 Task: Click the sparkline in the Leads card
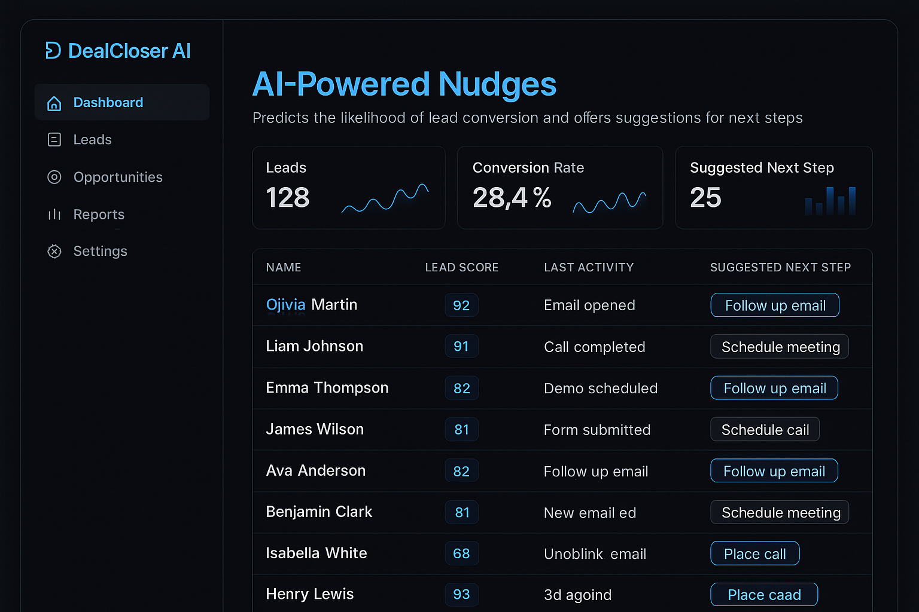pos(385,200)
